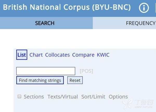
Task: Select the List display mode
Action: point(22,55)
